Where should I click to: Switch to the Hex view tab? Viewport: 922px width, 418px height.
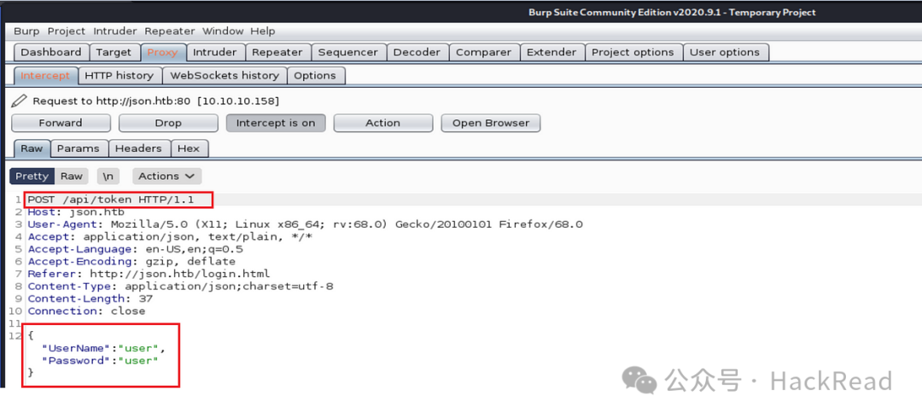tap(189, 148)
